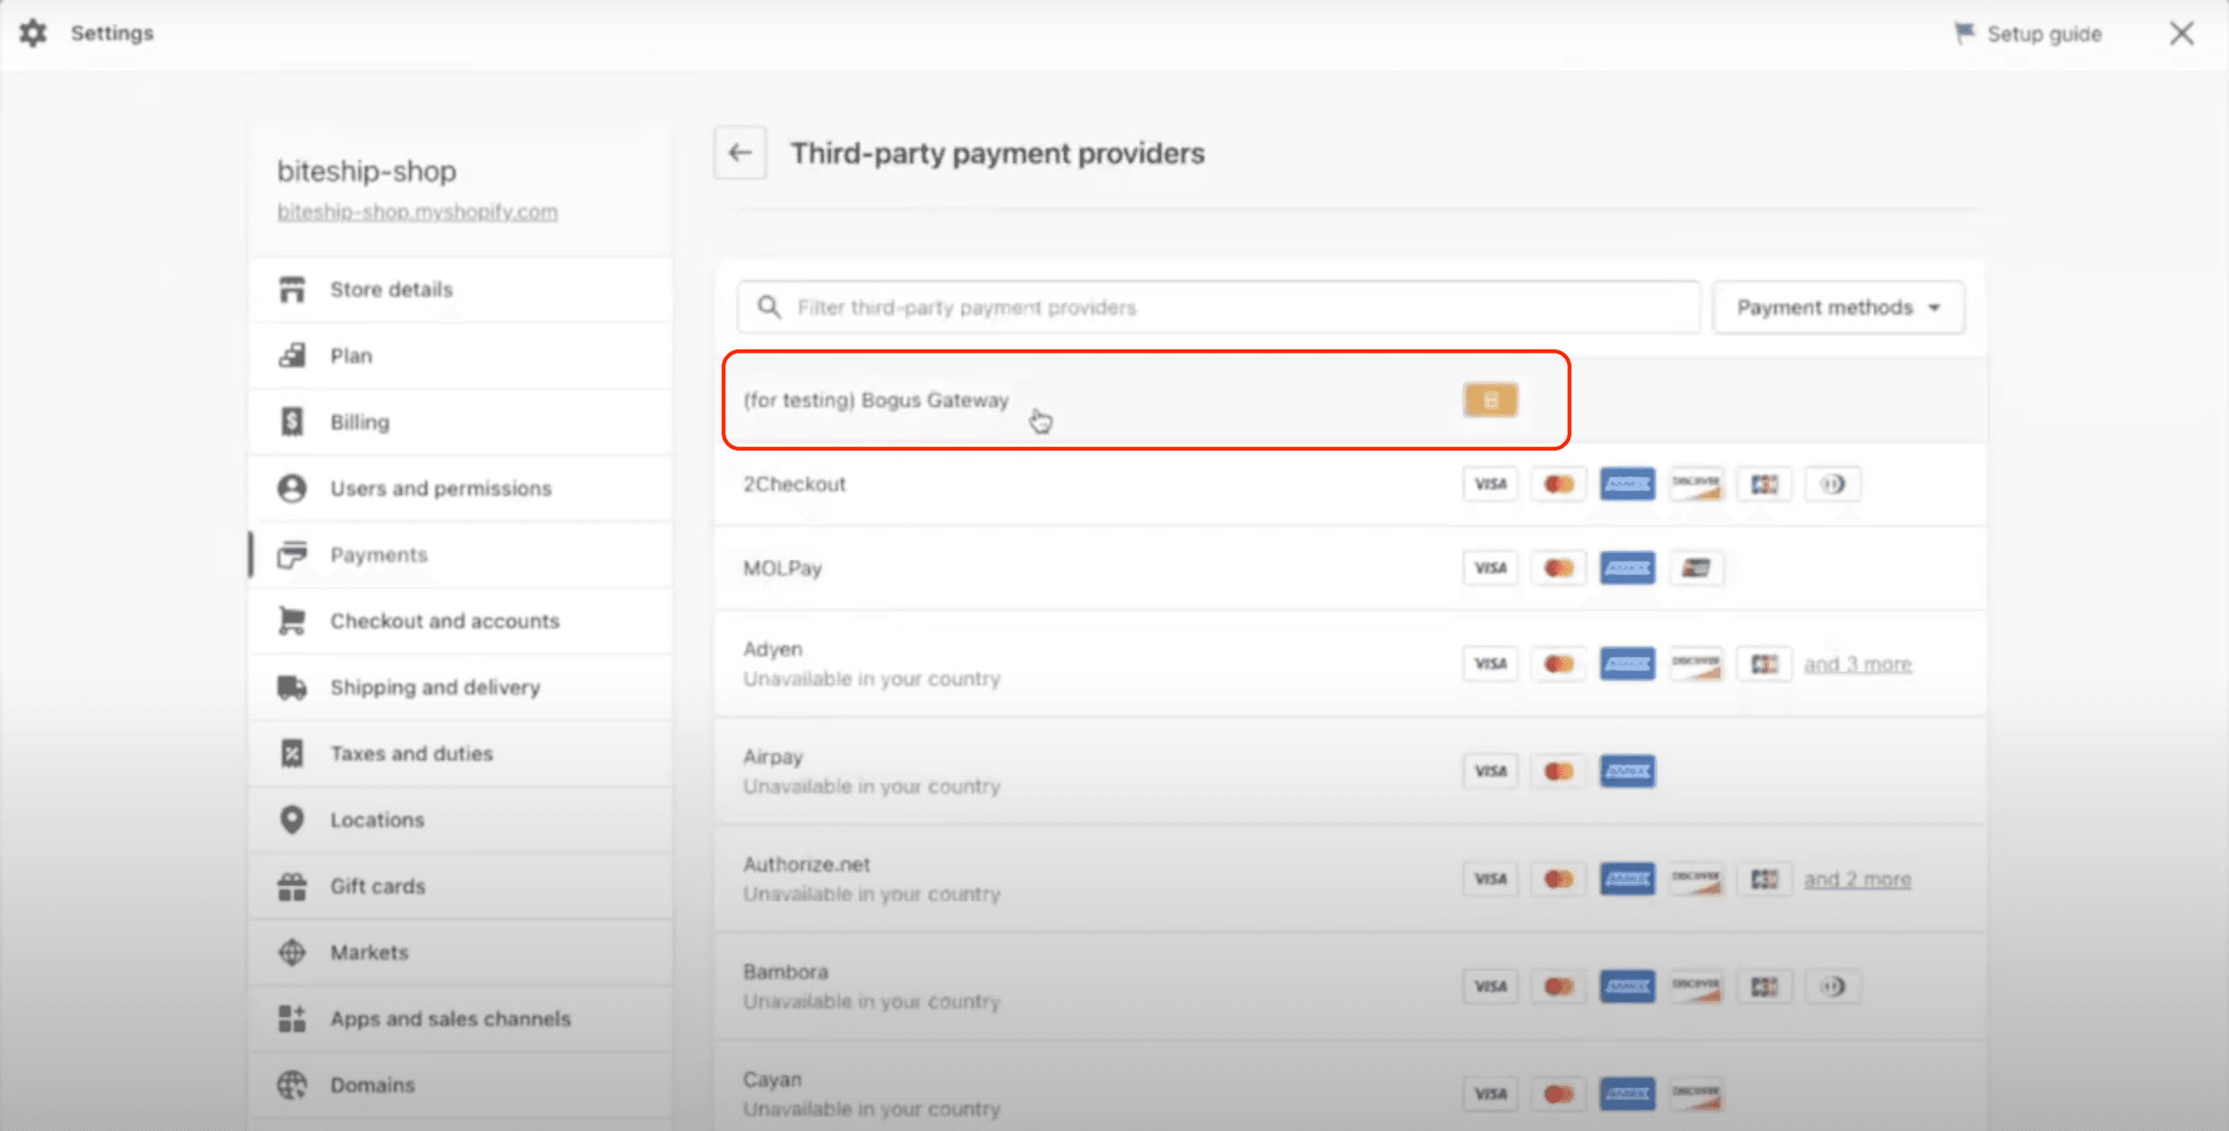The image size is (2229, 1131).
Task: Click the Store details storefront icon
Action: click(x=293, y=289)
